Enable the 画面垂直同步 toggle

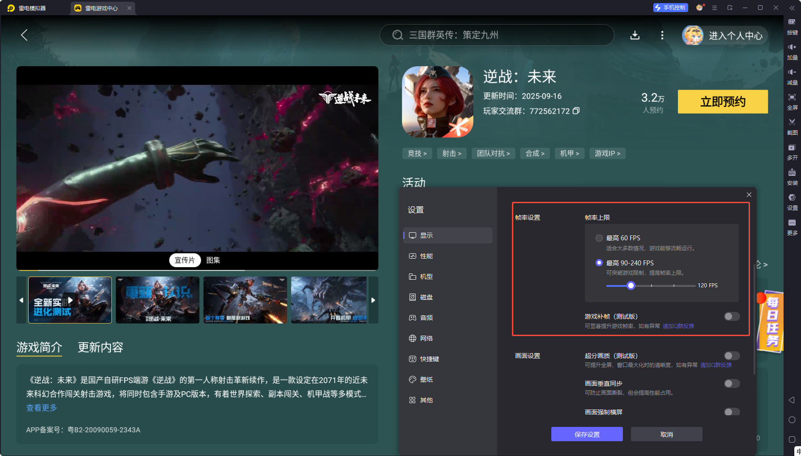pos(732,384)
